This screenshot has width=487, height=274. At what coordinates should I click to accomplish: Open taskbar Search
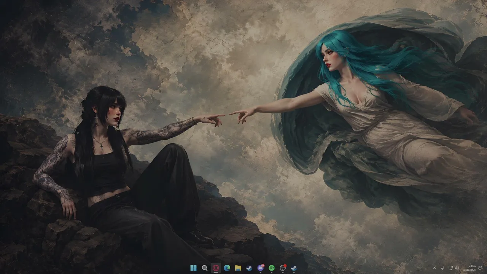coord(205,268)
